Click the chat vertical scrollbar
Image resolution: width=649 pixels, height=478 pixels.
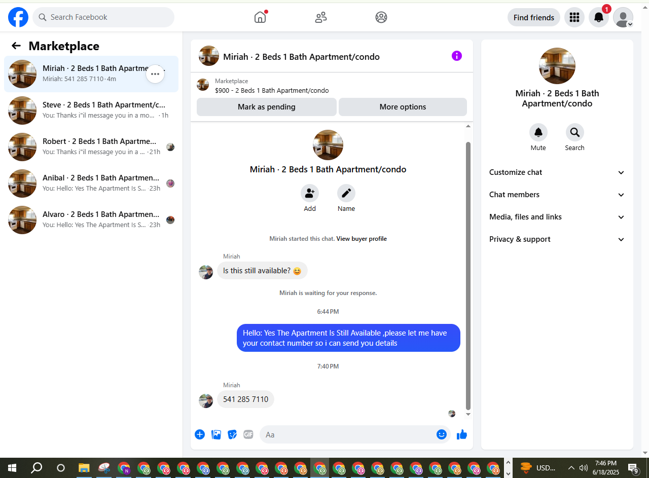coord(468,275)
